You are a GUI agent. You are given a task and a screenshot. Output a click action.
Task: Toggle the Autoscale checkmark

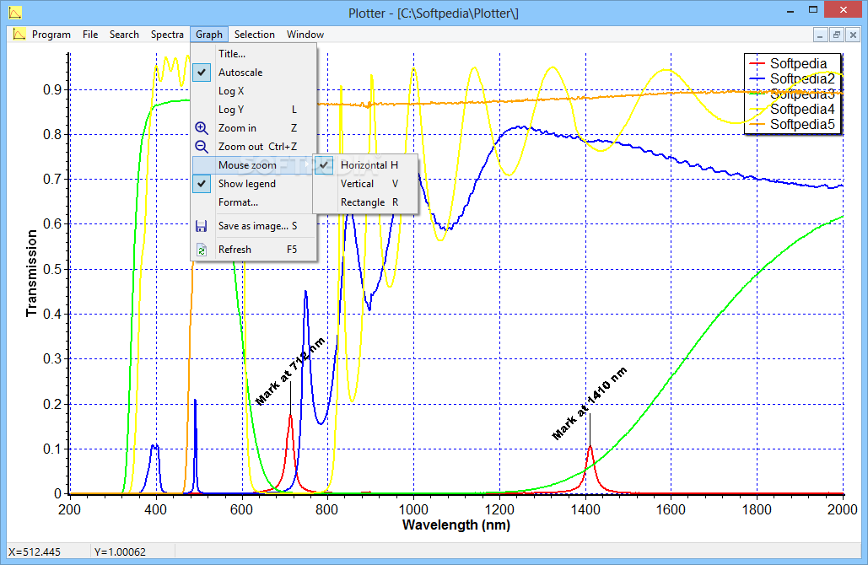[202, 73]
